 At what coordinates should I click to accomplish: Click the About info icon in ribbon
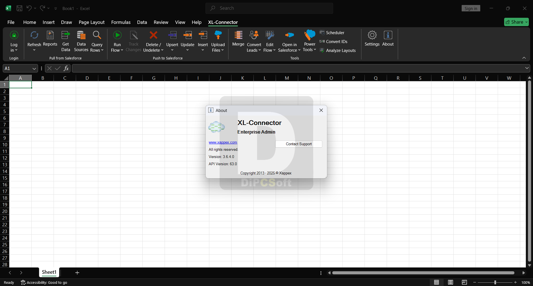click(388, 35)
